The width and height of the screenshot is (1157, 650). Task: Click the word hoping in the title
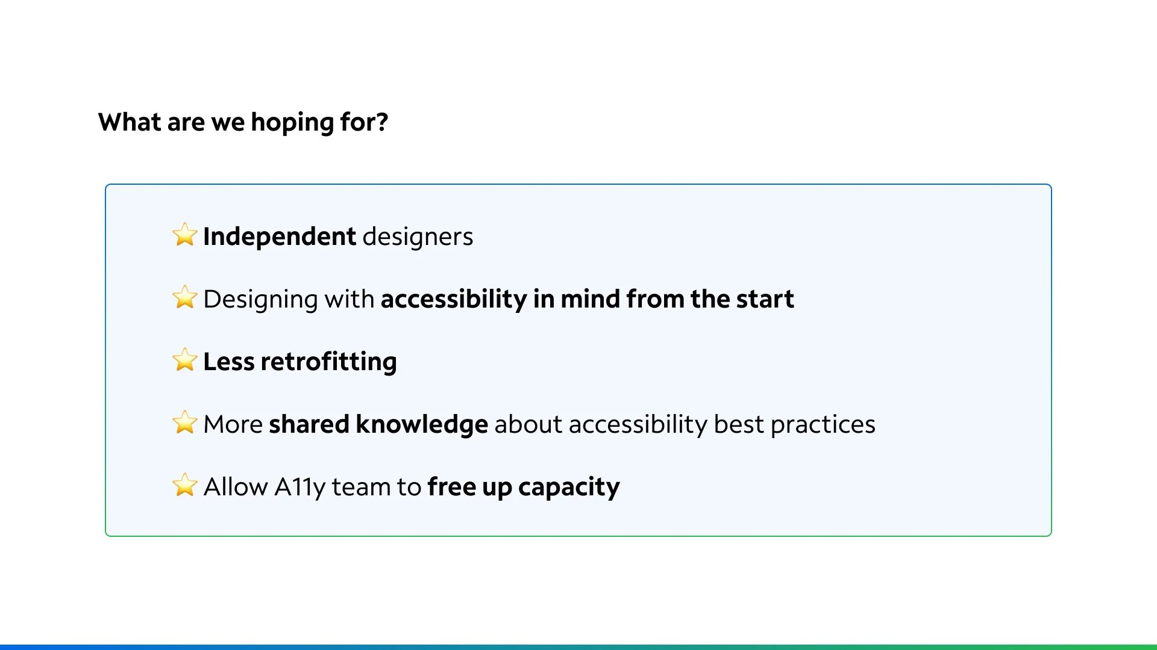(292, 122)
